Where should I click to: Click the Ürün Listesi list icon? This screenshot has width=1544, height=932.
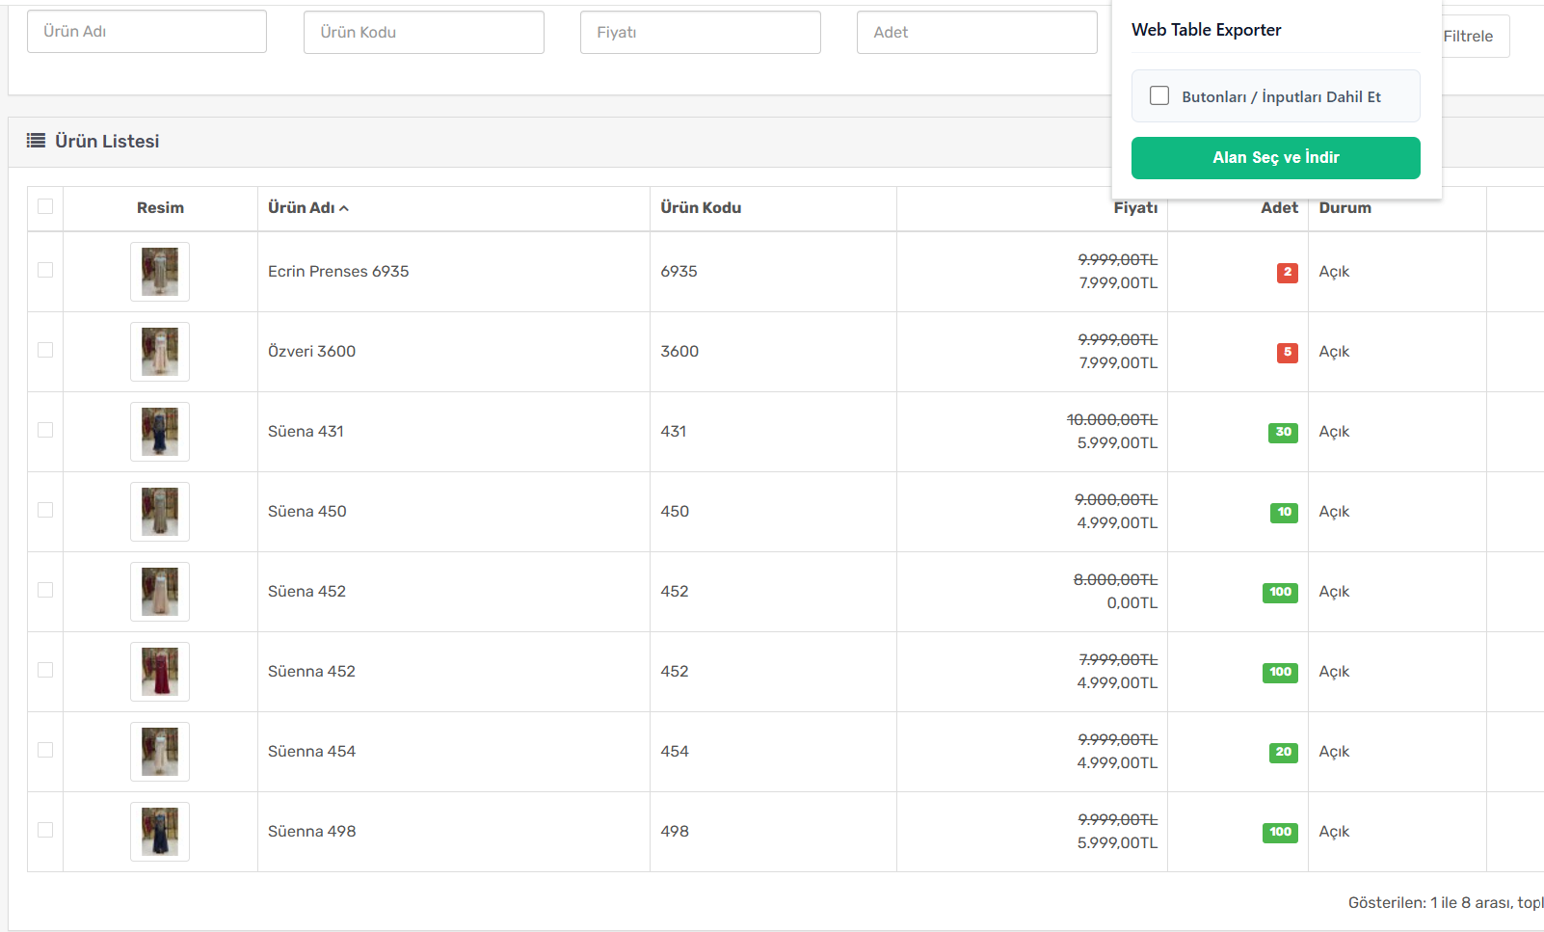pos(36,141)
